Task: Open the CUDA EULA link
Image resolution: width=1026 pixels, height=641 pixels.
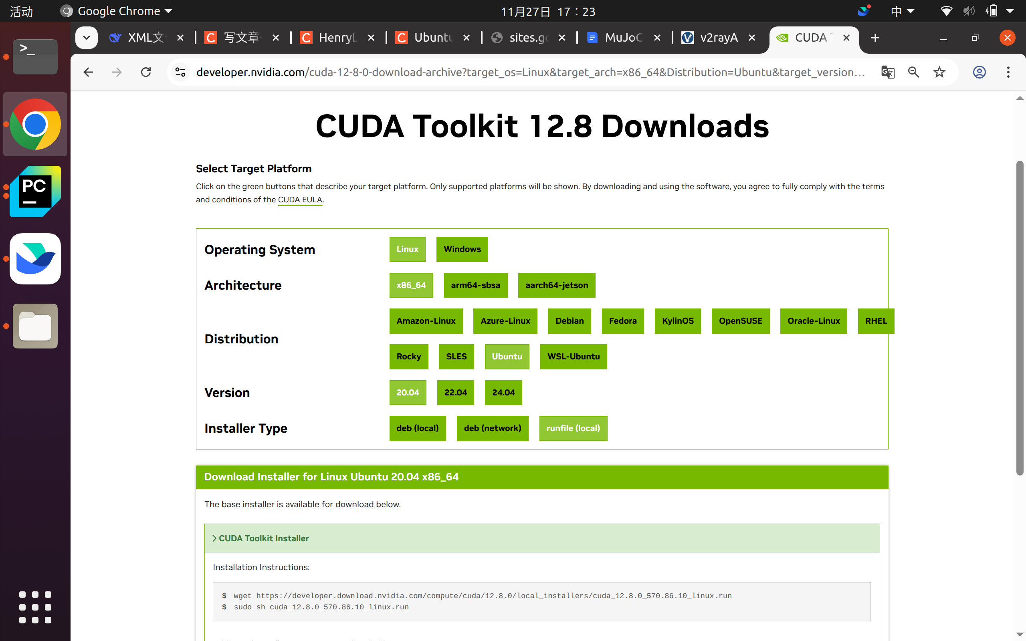Action: tap(300, 200)
